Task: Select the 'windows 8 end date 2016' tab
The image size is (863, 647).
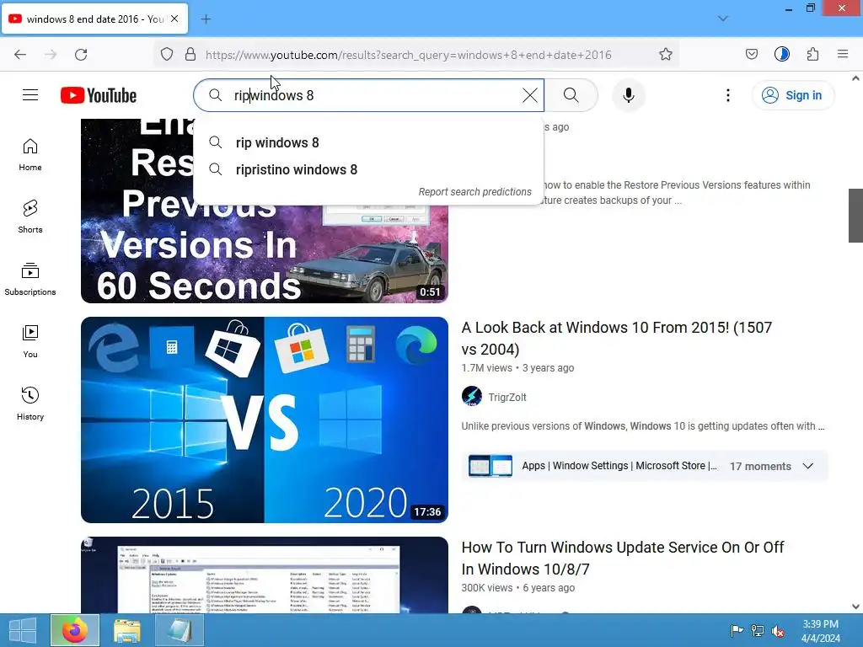Action: pyautogui.click(x=94, y=19)
